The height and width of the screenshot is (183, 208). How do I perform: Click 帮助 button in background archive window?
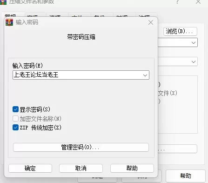(186, 176)
